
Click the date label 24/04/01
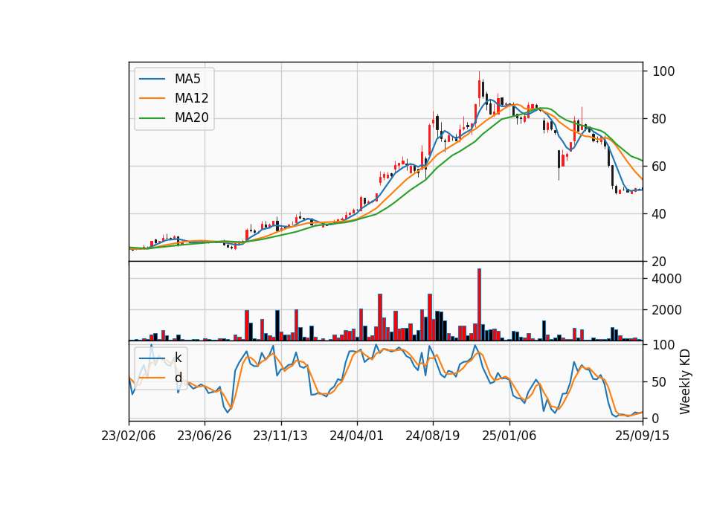(356, 436)
